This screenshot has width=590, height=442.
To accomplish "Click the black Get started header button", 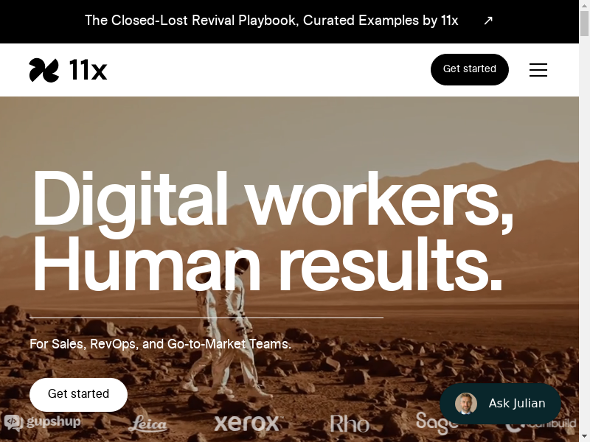I will pyautogui.click(x=469, y=69).
